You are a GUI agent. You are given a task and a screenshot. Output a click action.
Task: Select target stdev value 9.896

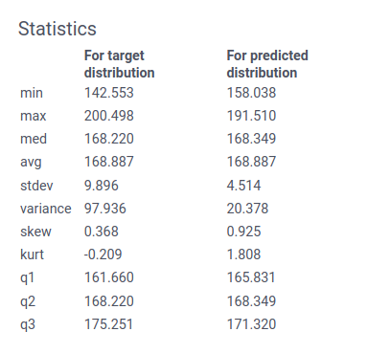click(102, 186)
